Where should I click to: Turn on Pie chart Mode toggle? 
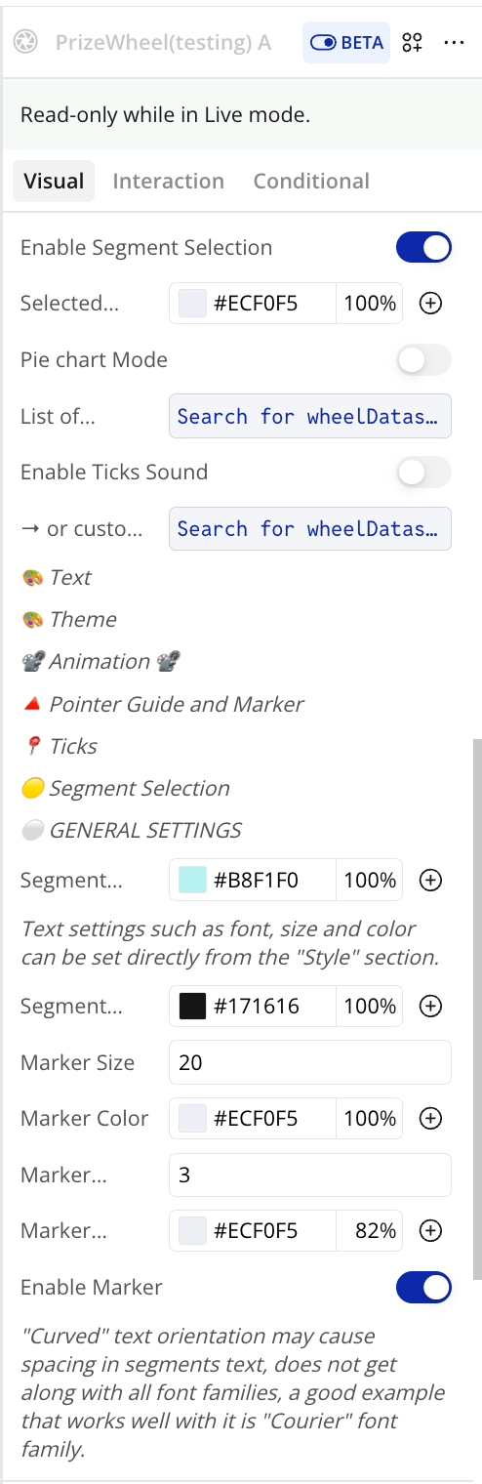[x=423, y=360]
